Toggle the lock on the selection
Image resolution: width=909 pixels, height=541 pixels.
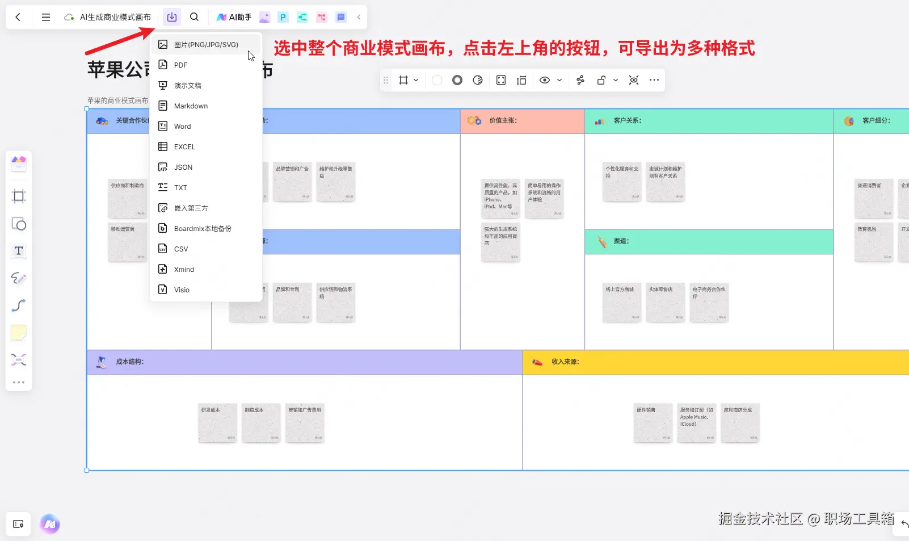point(601,80)
